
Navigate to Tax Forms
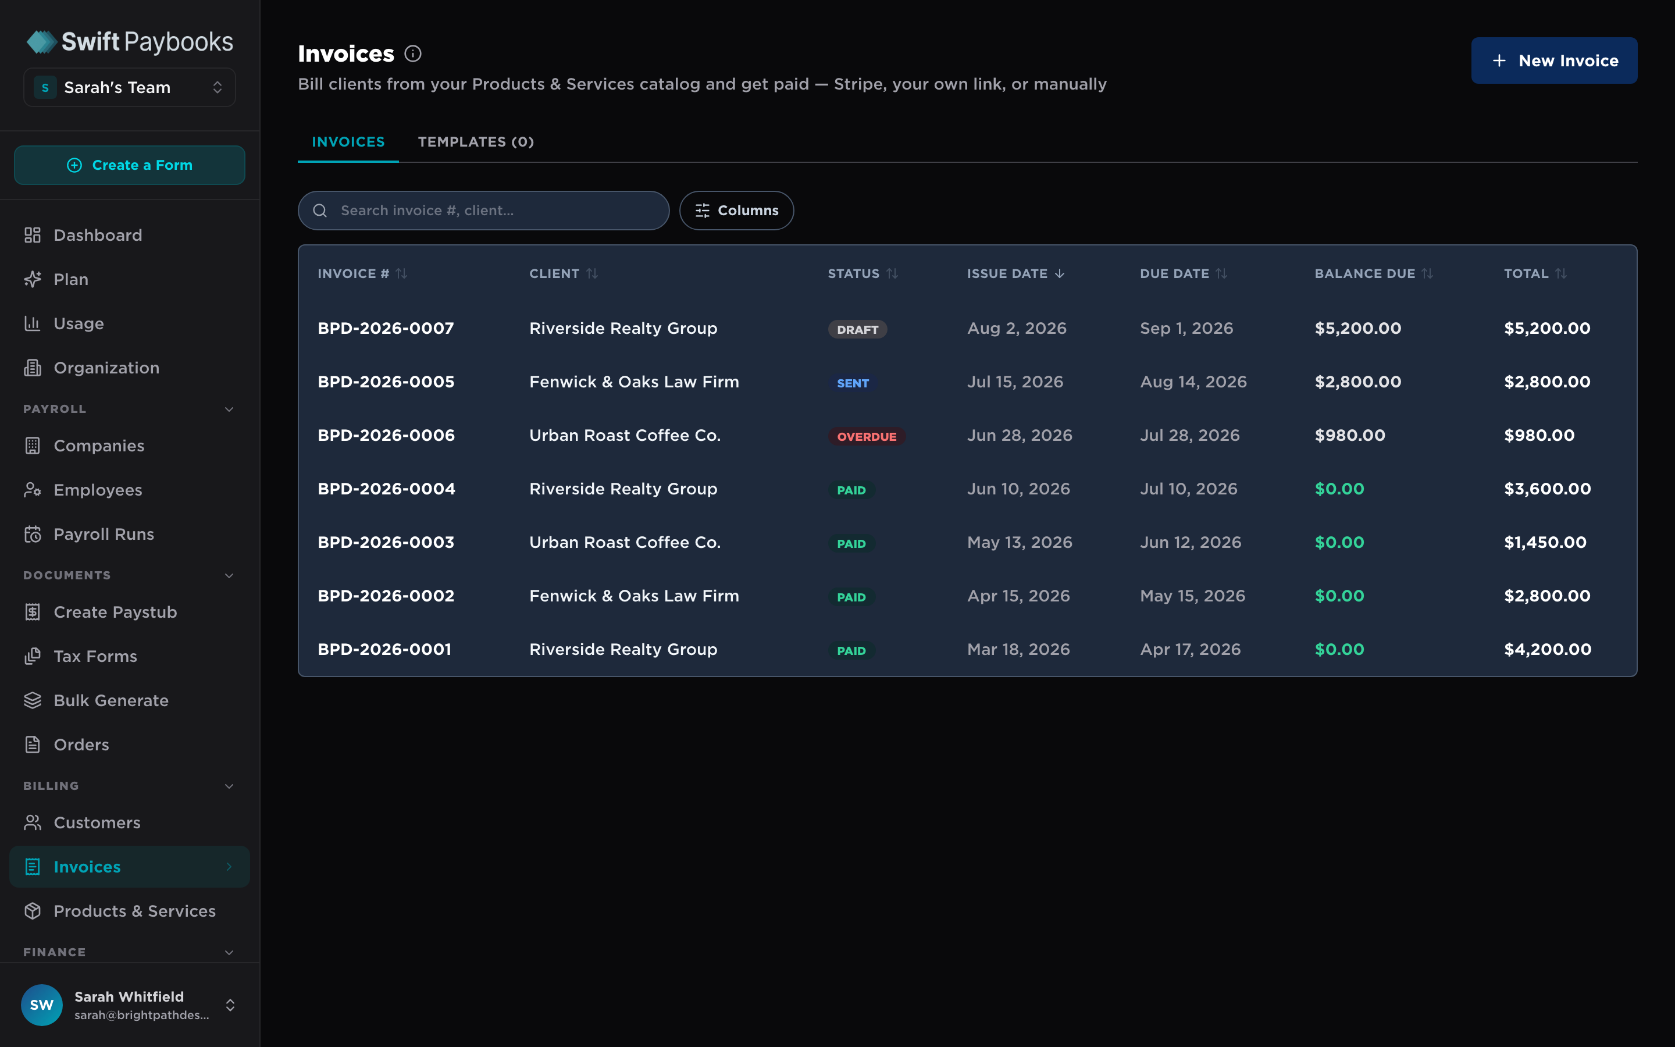point(130,657)
